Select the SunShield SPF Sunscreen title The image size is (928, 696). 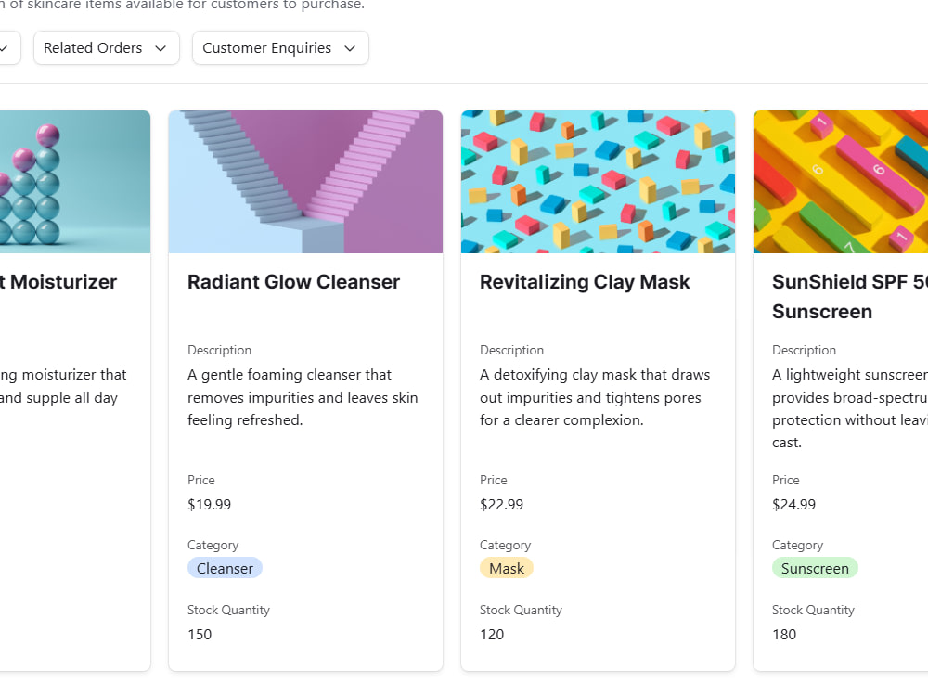(x=850, y=297)
